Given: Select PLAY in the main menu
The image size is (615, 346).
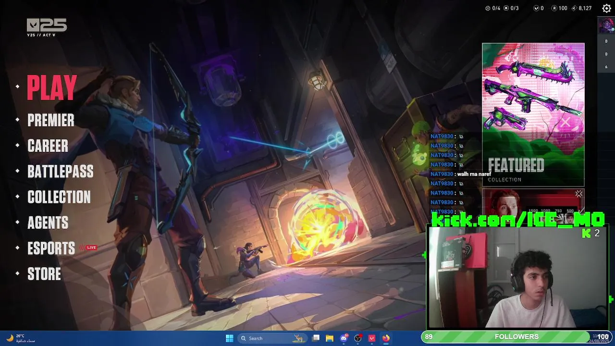Looking at the screenshot, I should [52, 87].
